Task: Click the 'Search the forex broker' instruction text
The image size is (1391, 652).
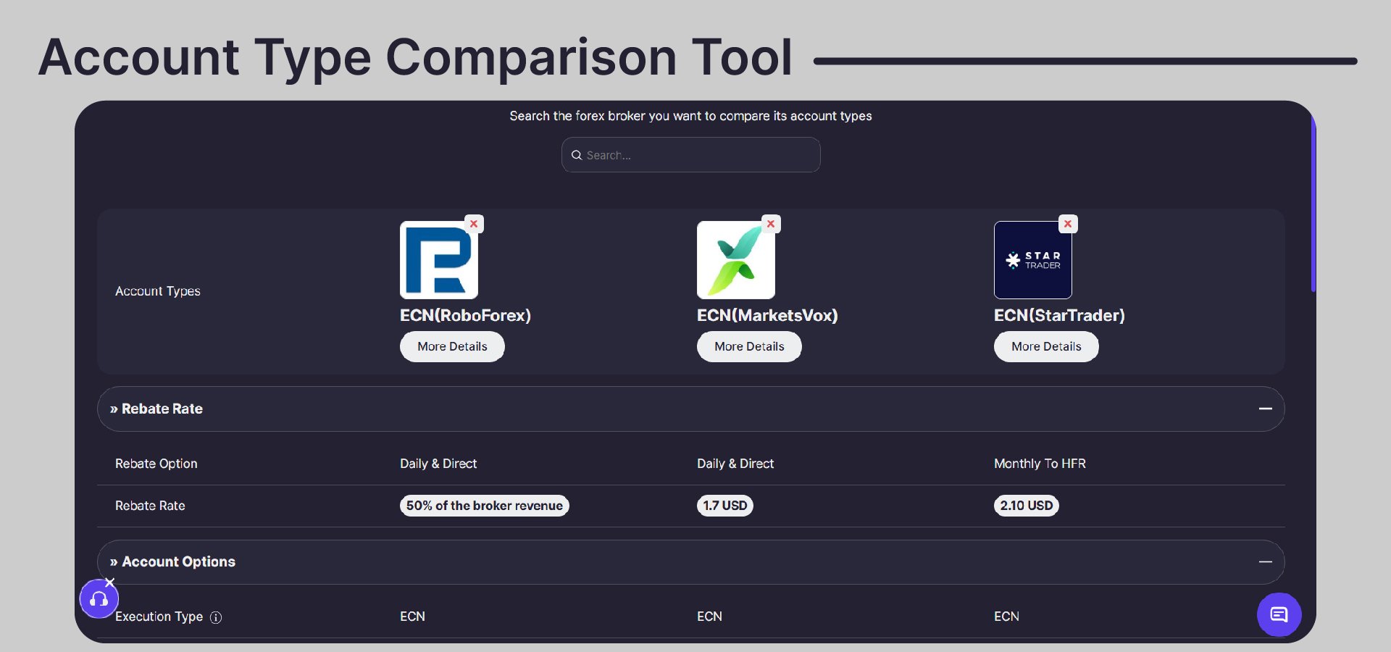Action: click(x=690, y=116)
